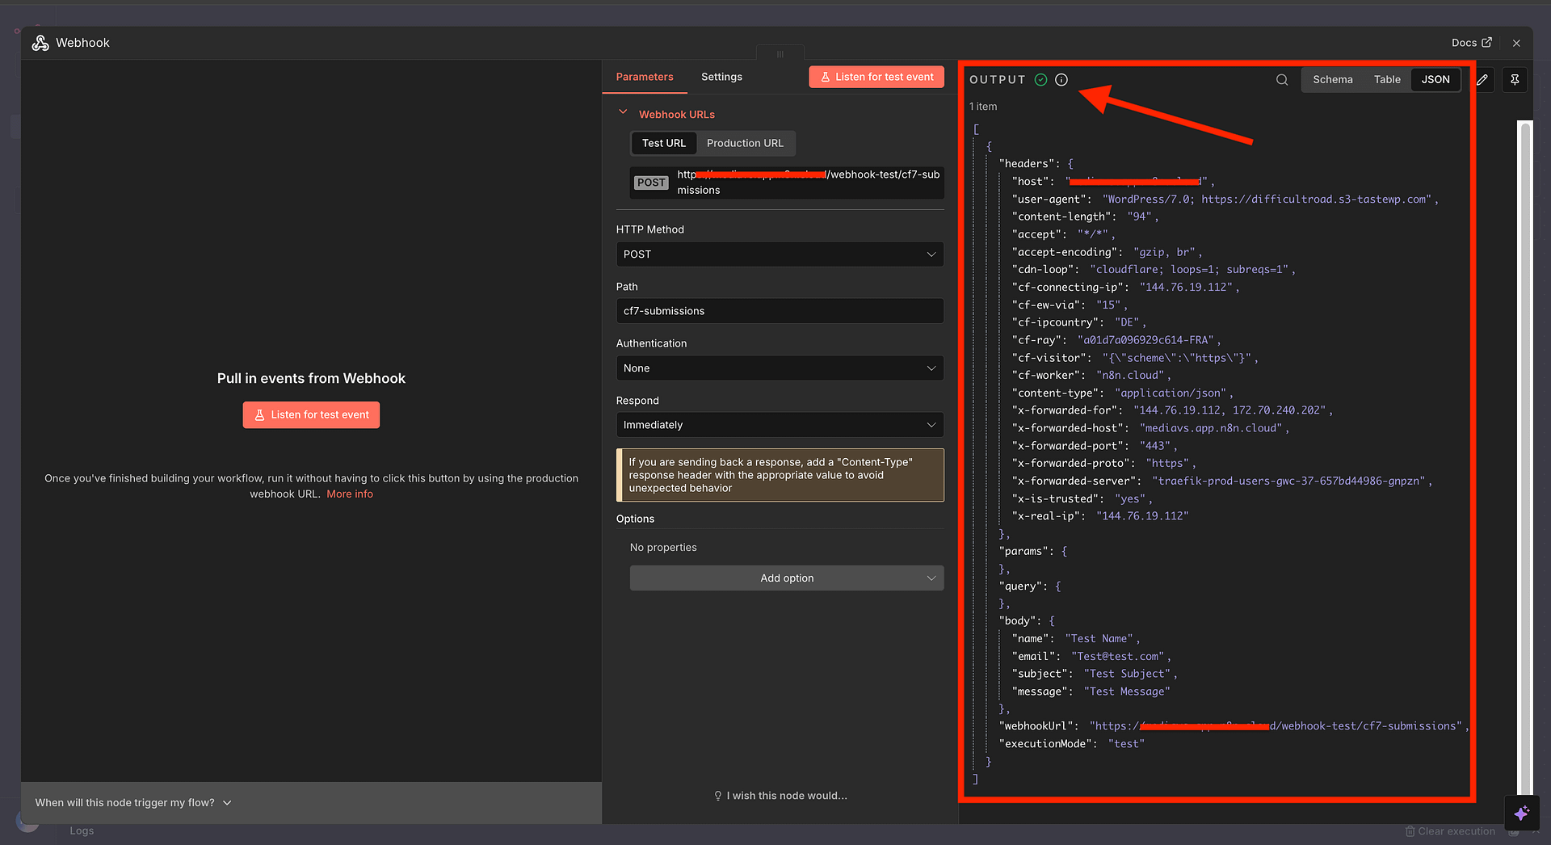Image resolution: width=1551 pixels, height=845 pixels.
Task: Click the output info icon
Action: pos(1061,79)
